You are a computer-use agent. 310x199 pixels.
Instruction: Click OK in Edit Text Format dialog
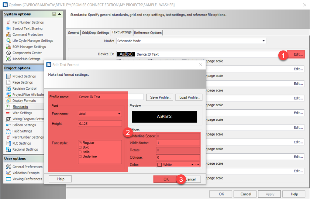[165, 179]
